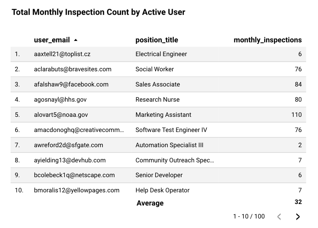Select truncated amacdonoghq@creativecomm… email
318x228 pixels.
coord(79,130)
